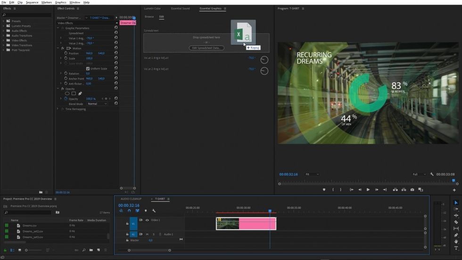The image size is (462, 260).
Task: Add marker in program monitor
Action: 324,190
